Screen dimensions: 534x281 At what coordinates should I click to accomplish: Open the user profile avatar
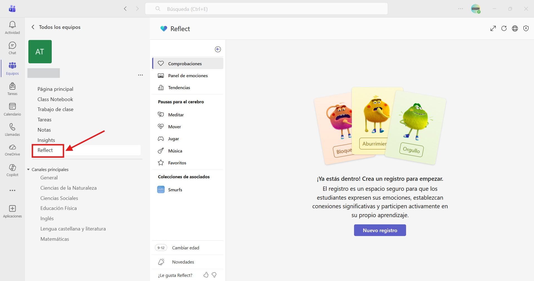pos(476,9)
